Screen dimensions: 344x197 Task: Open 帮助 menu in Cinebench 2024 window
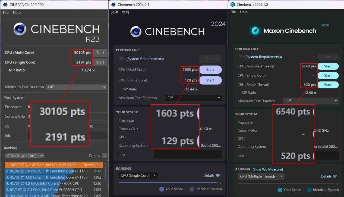(x=125, y=12)
